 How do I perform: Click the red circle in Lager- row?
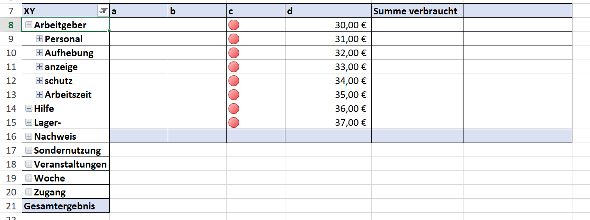click(234, 122)
